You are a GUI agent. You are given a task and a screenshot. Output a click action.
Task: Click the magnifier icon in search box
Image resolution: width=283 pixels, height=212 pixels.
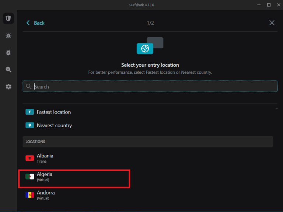coord(28,86)
